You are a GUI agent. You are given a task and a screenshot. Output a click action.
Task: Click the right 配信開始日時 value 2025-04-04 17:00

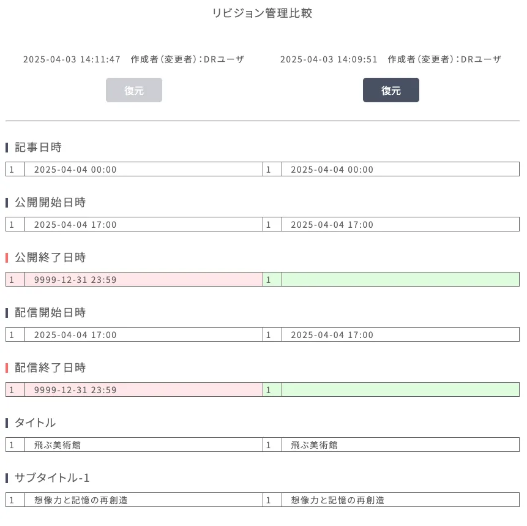(x=332, y=335)
